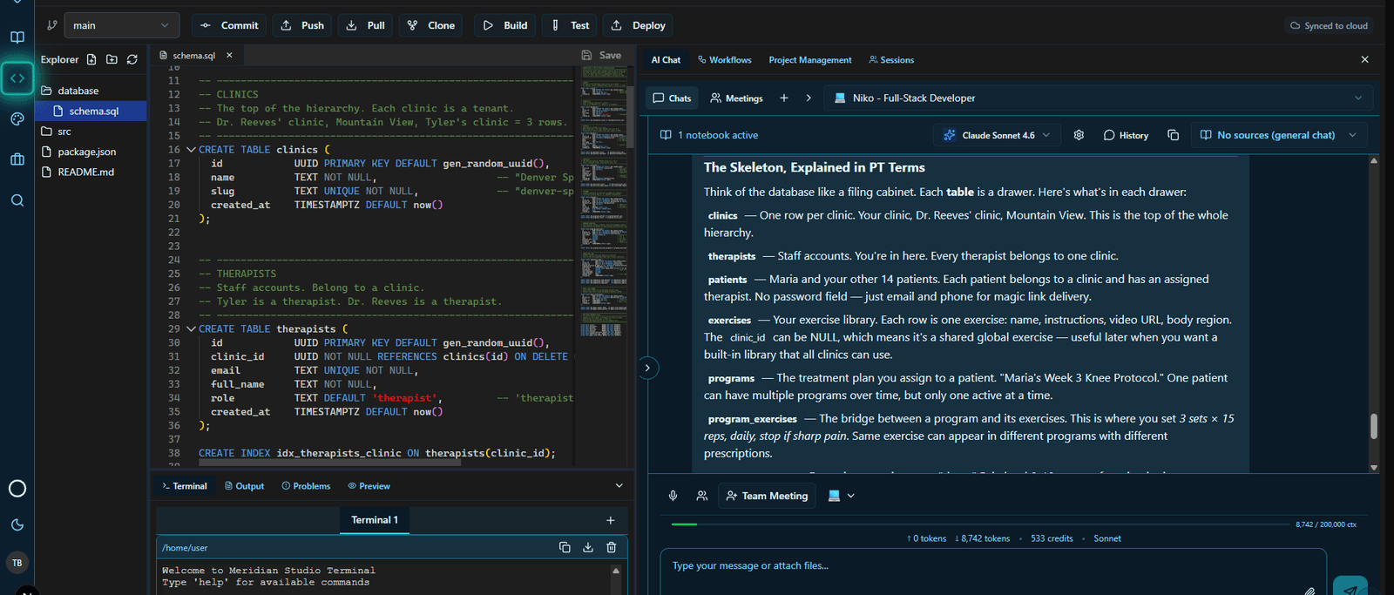Select schema.sql in the Explorer tree
The height and width of the screenshot is (595, 1394).
(x=91, y=111)
